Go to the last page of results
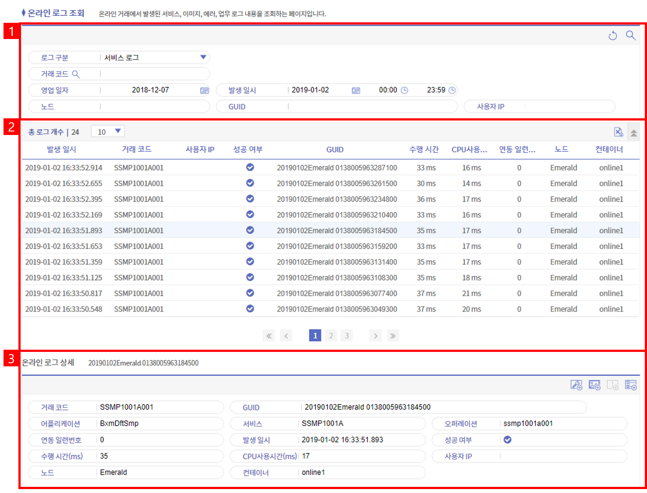The width and height of the screenshot is (647, 493). coord(393,336)
